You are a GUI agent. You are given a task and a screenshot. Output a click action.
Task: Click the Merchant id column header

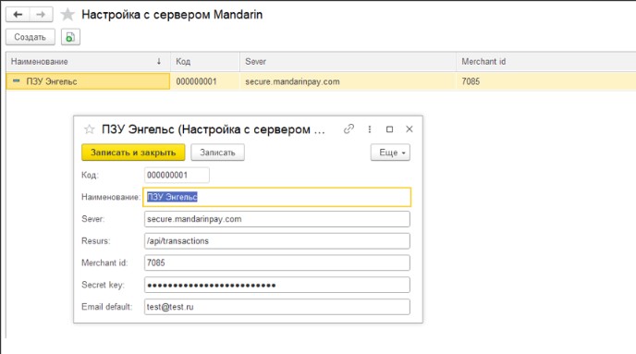546,62
